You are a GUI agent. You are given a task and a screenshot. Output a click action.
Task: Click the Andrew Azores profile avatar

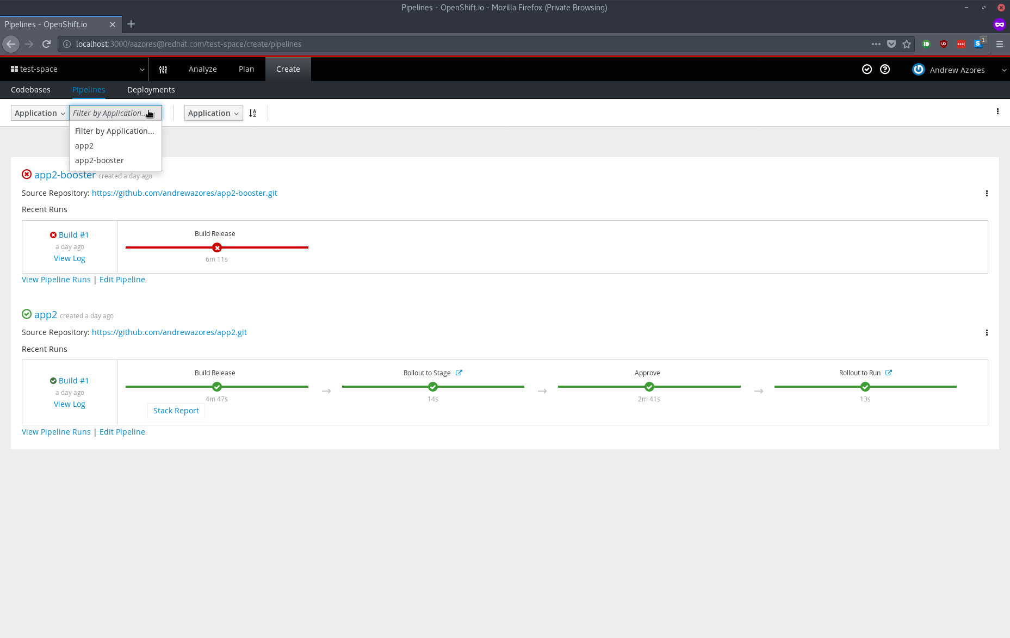(x=919, y=70)
